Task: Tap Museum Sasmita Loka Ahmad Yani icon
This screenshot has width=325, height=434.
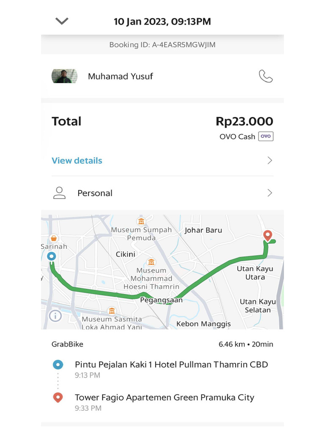Action: pyautogui.click(x=112, y=311)
